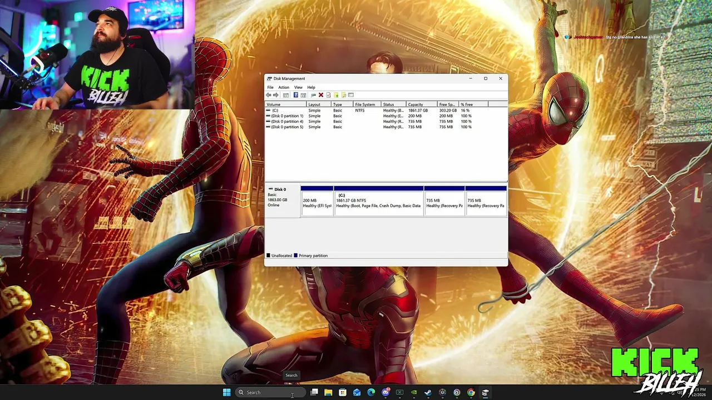Screen dimensions: 712x400
Task: Click the last toolbar settings view icon
Action: (x=351, y=95)
